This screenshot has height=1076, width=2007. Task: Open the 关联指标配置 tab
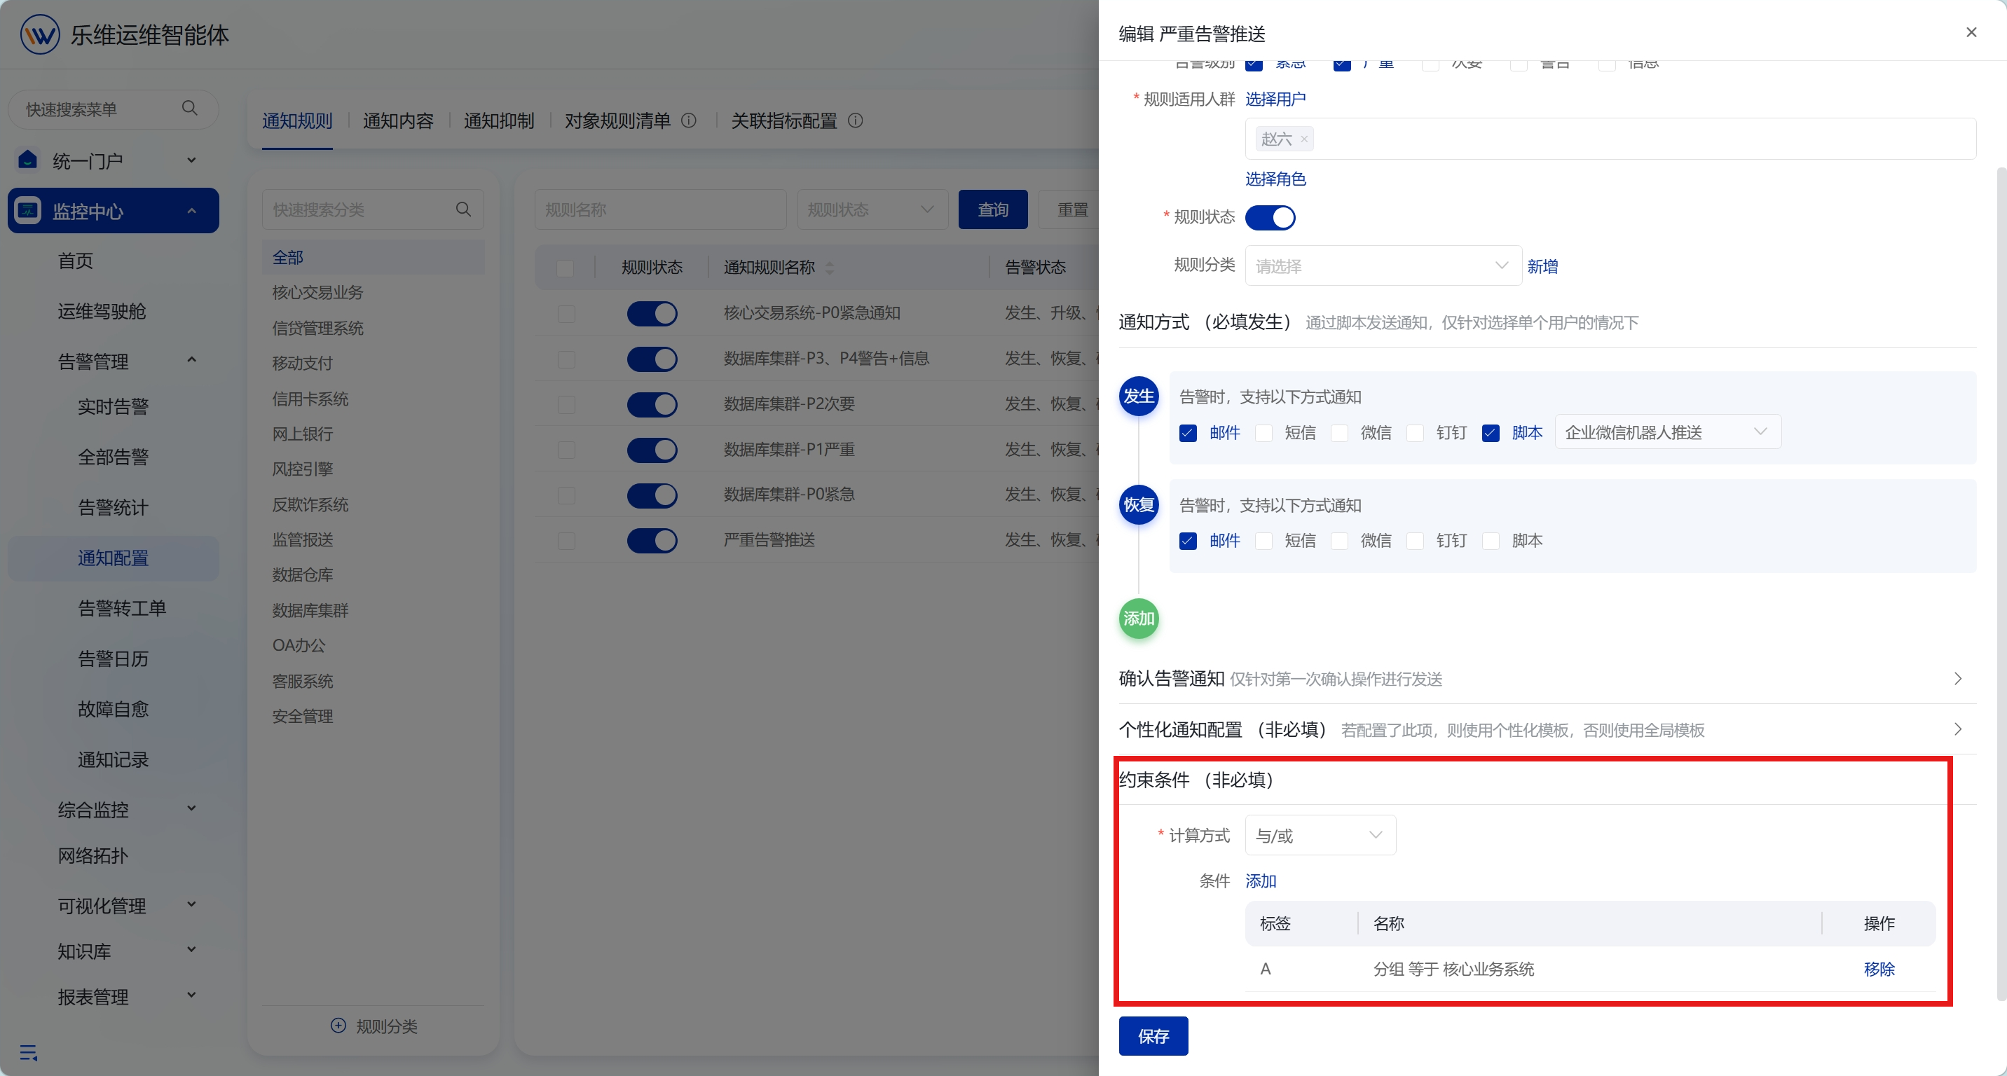[783, 120]
